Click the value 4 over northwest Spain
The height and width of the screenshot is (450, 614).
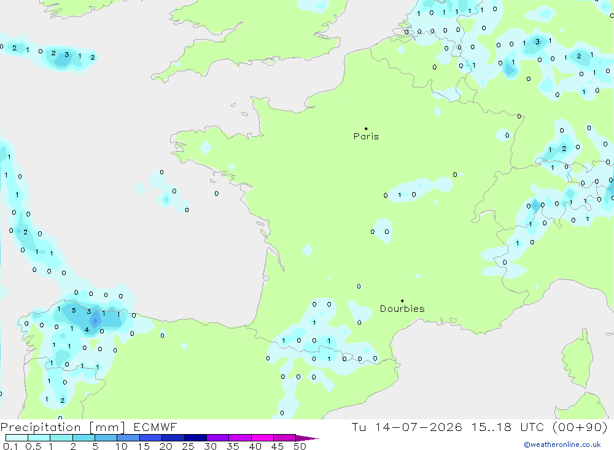pos(87,330)
